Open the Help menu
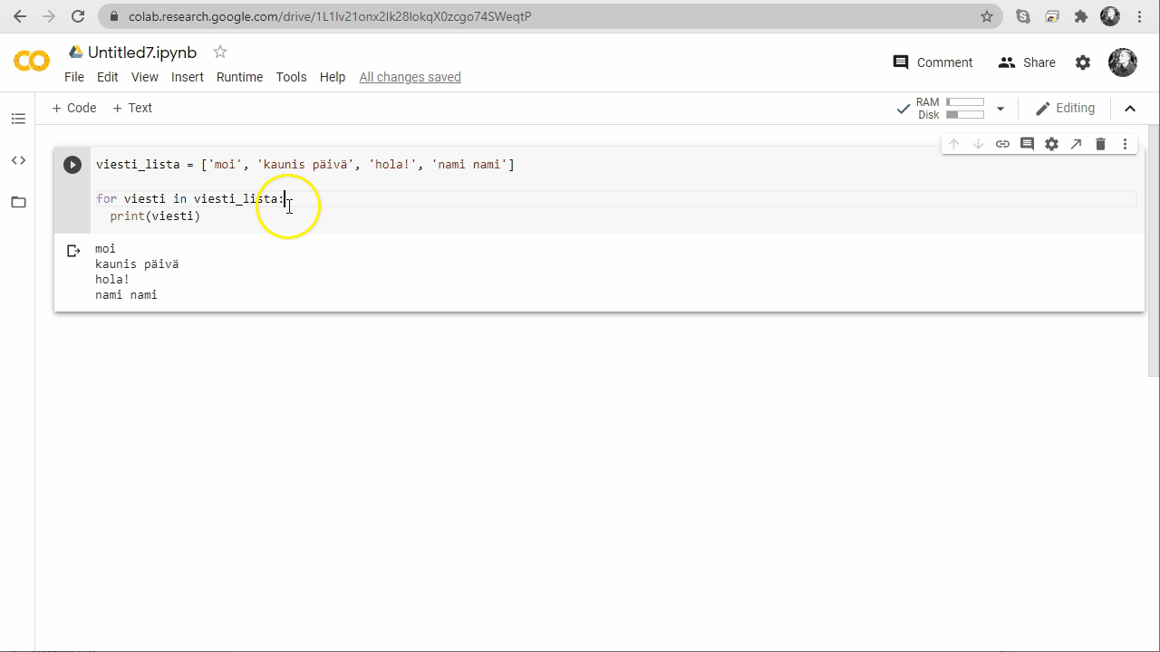The height and width of the screenshot is (652, 1160). tap(333, 77)
